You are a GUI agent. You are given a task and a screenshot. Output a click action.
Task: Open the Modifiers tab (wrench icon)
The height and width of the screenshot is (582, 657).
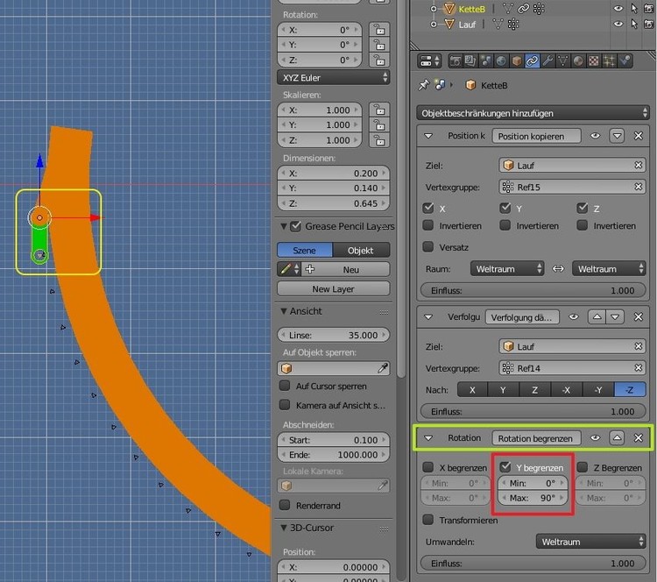click(547, 61)
